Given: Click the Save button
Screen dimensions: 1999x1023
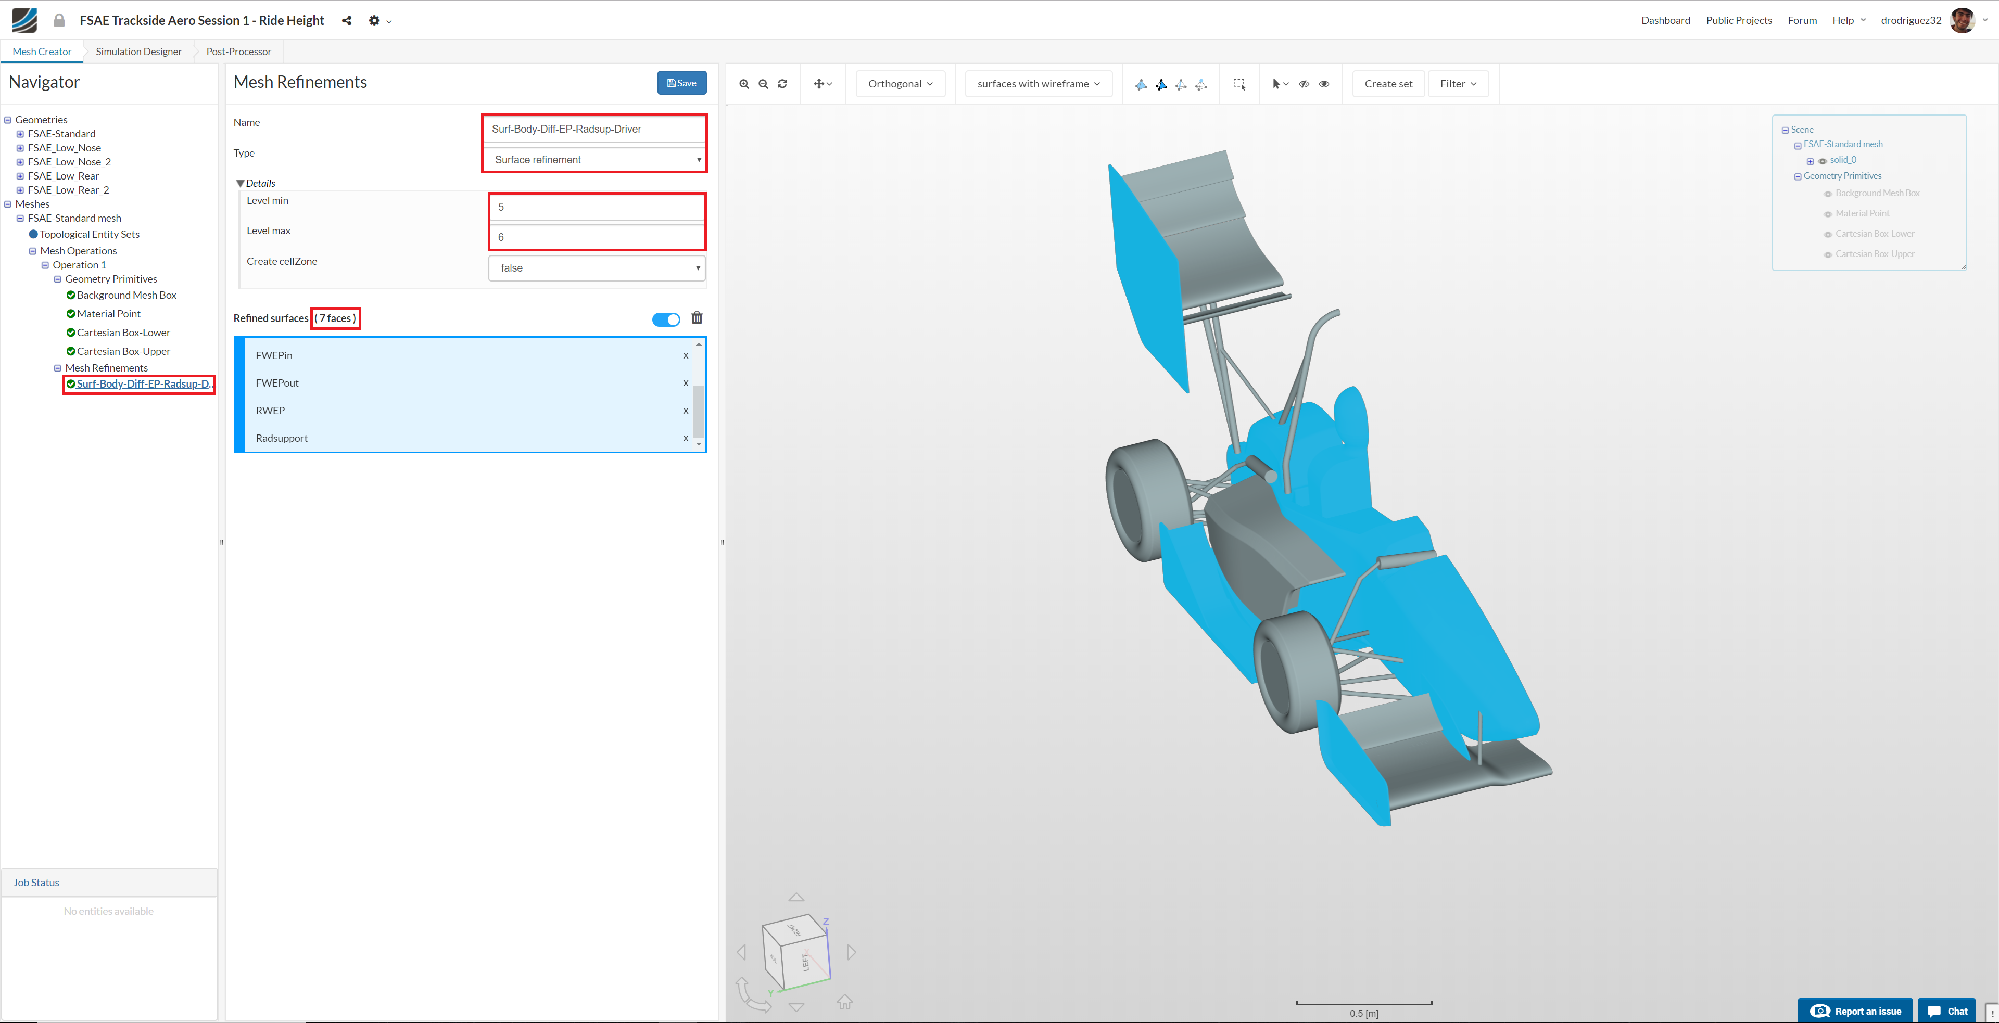Looking at the screenshot, I should click(x=680, y=83).
